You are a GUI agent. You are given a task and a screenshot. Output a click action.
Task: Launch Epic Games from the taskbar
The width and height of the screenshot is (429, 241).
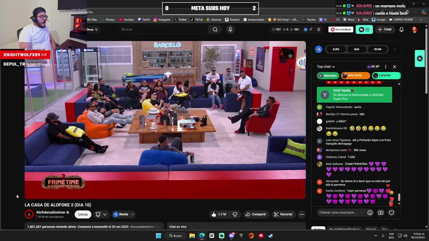(241, 236)
